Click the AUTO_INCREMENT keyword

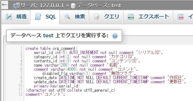84,53
